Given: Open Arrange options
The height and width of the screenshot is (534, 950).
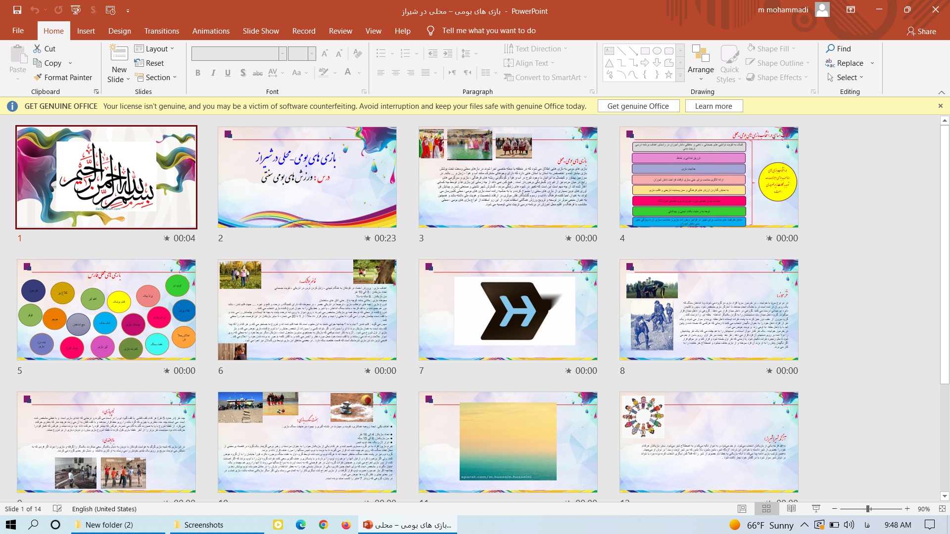Looking at the screenshot, I should (700, 64).
